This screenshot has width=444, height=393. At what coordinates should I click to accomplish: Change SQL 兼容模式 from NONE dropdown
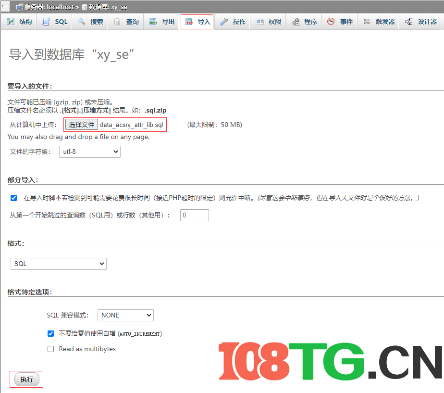point(125,315)
